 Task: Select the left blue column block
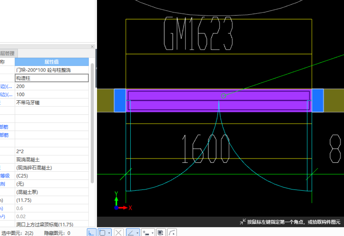tap(120, 100)
